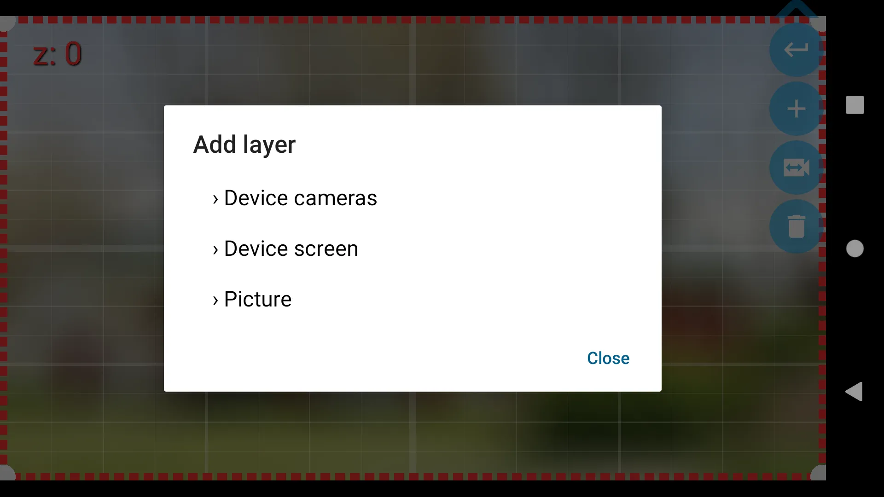Screen dimensions: 884x497
Task: Click the z-index level indicator
Action: point(58,54)
